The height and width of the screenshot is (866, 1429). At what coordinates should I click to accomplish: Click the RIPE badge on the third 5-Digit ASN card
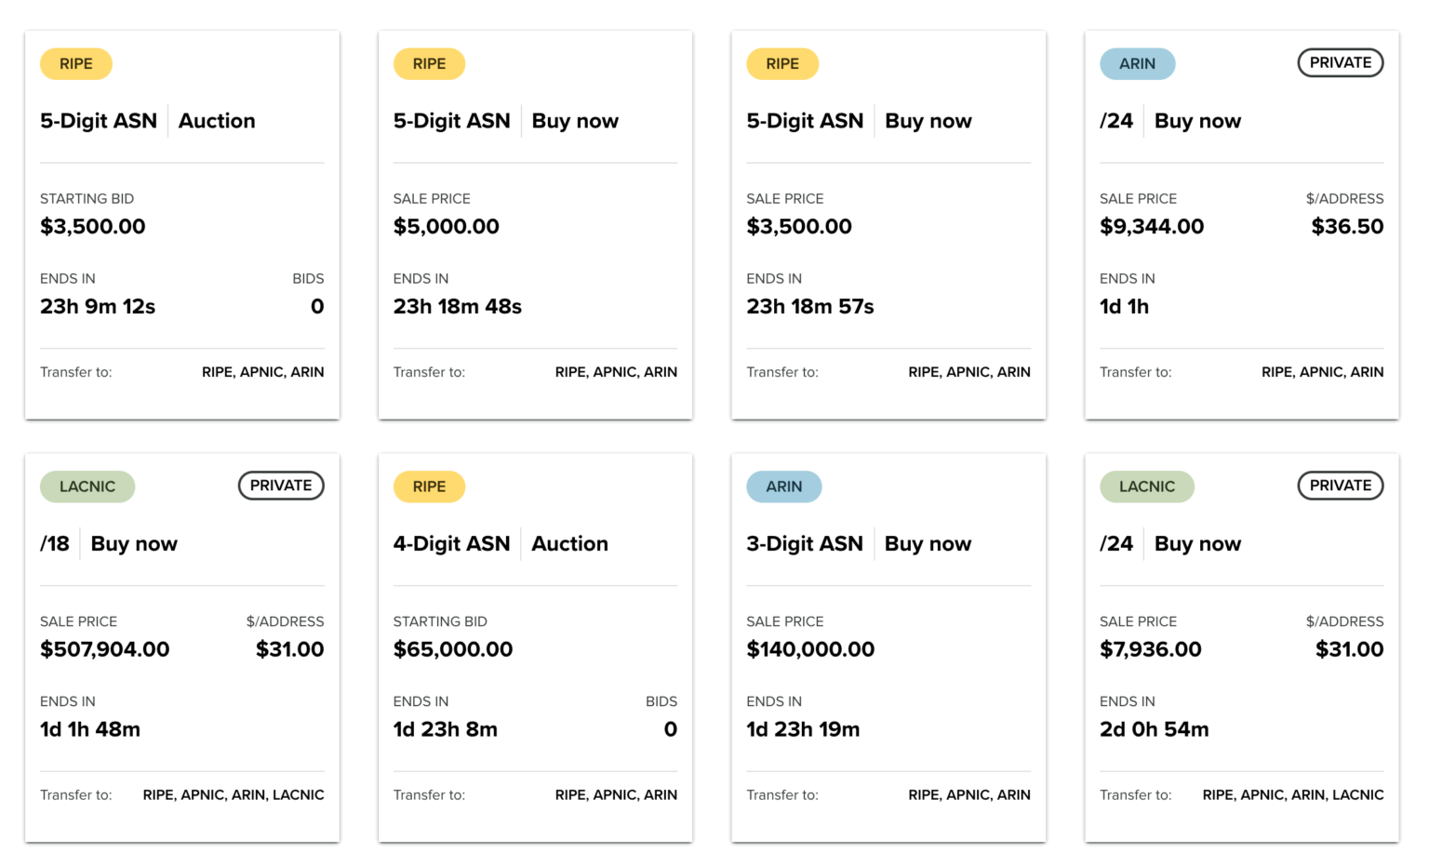tap(782, 63)
